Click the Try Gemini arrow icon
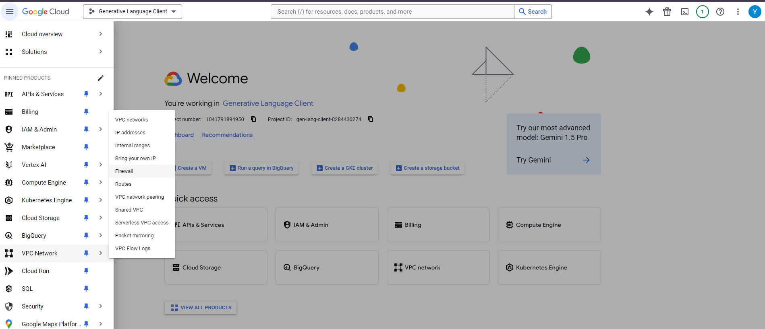 (x=587, y=160)
